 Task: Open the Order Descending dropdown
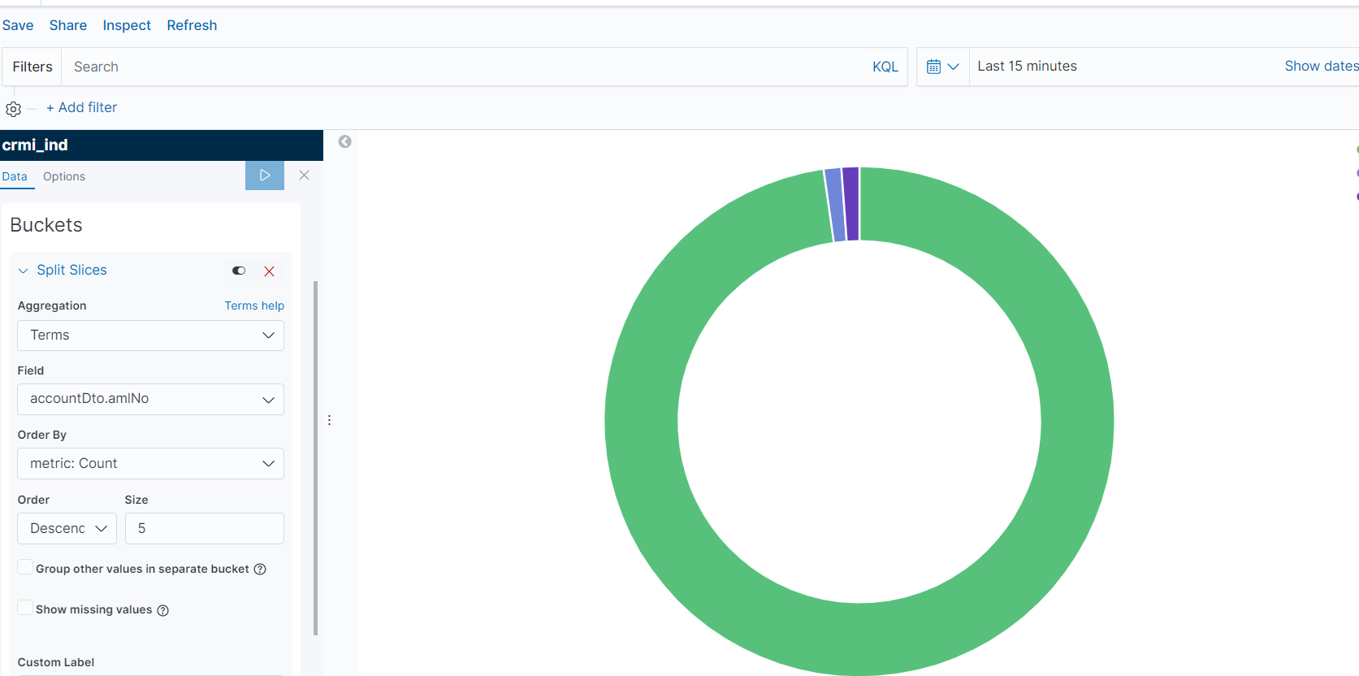67,528
